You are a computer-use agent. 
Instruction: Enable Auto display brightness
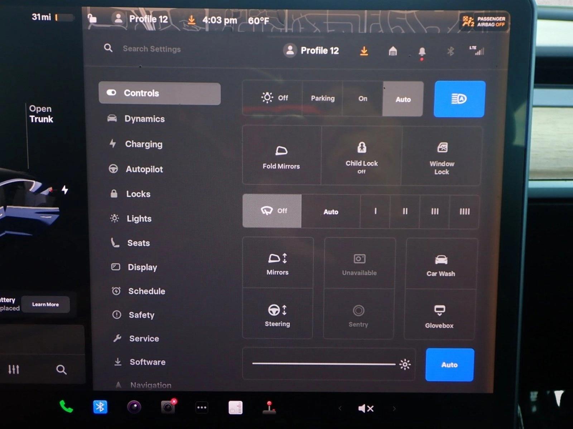(449, 365)
